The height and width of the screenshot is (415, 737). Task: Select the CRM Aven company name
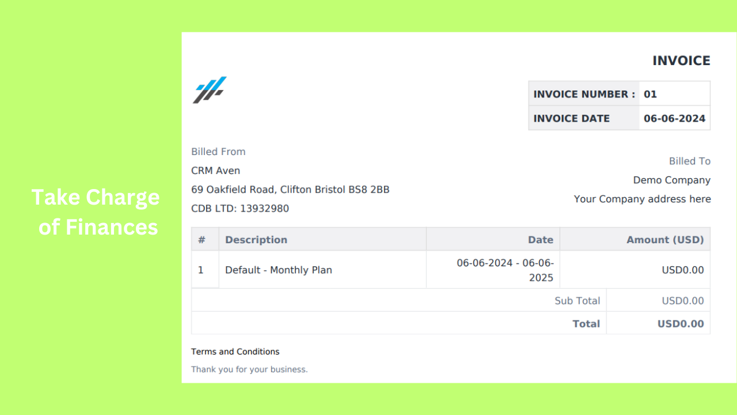(215, 171)
